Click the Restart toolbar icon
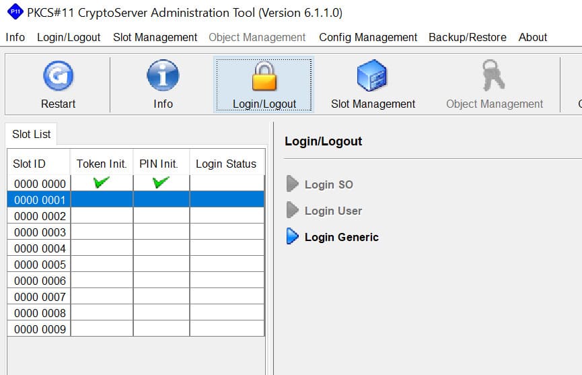The image size is (582, 375). click(x=59, y=76)
